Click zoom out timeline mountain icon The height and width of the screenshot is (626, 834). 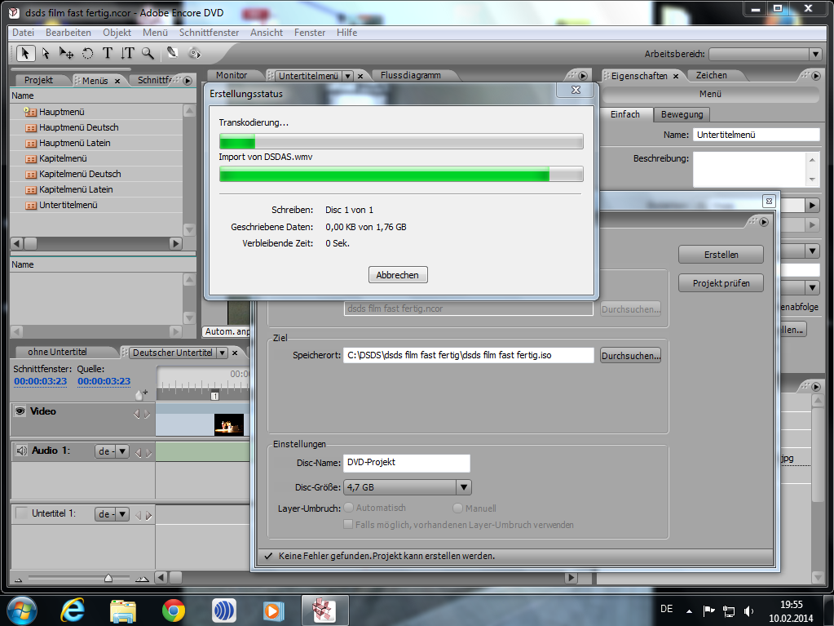click(19, 579)
